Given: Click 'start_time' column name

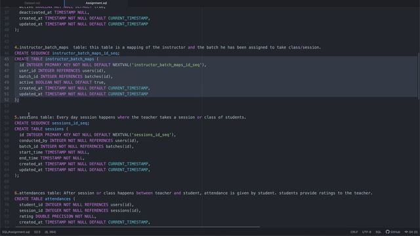Looking at the screenshot, I should [31, 152].
